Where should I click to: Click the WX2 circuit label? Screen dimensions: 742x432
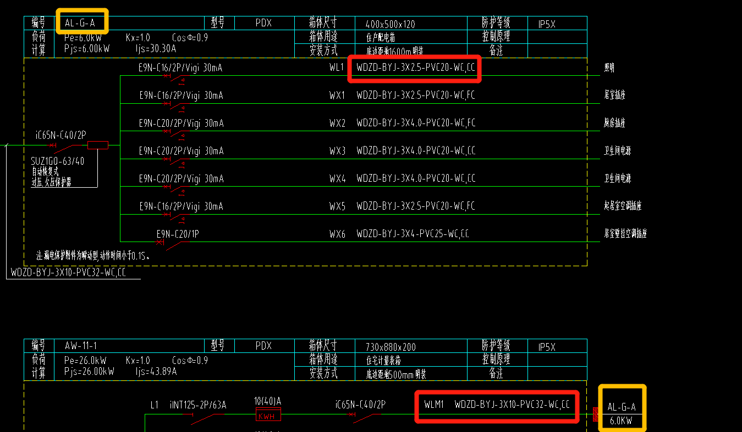click(x=337, y=124)
